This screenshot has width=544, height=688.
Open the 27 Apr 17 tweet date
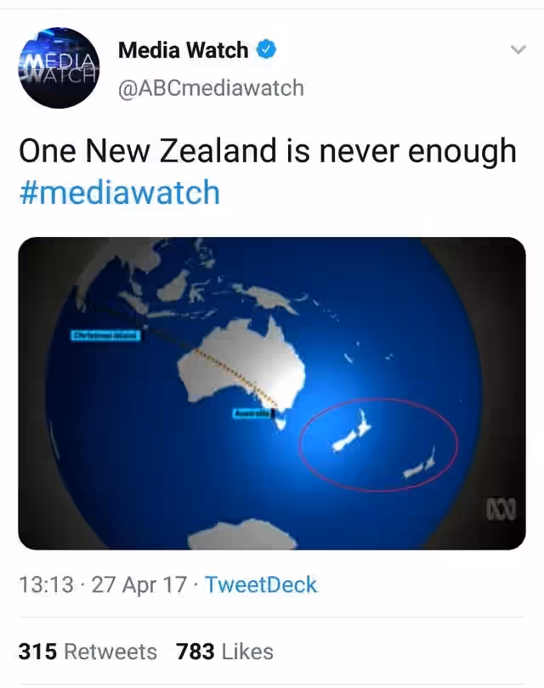click(139, 585)
